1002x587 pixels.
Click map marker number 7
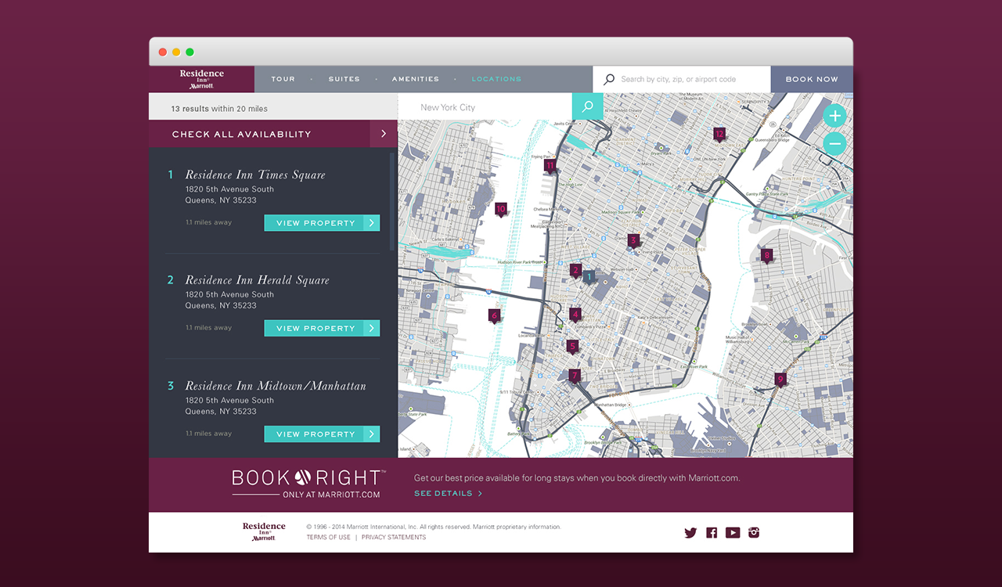pos(575,376)
